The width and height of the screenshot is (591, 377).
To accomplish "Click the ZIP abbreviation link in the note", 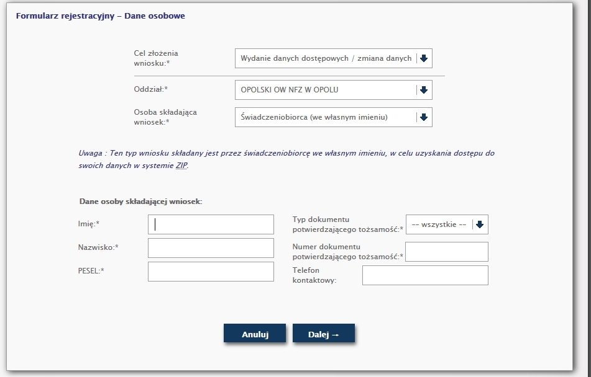I will coord(181,166).
